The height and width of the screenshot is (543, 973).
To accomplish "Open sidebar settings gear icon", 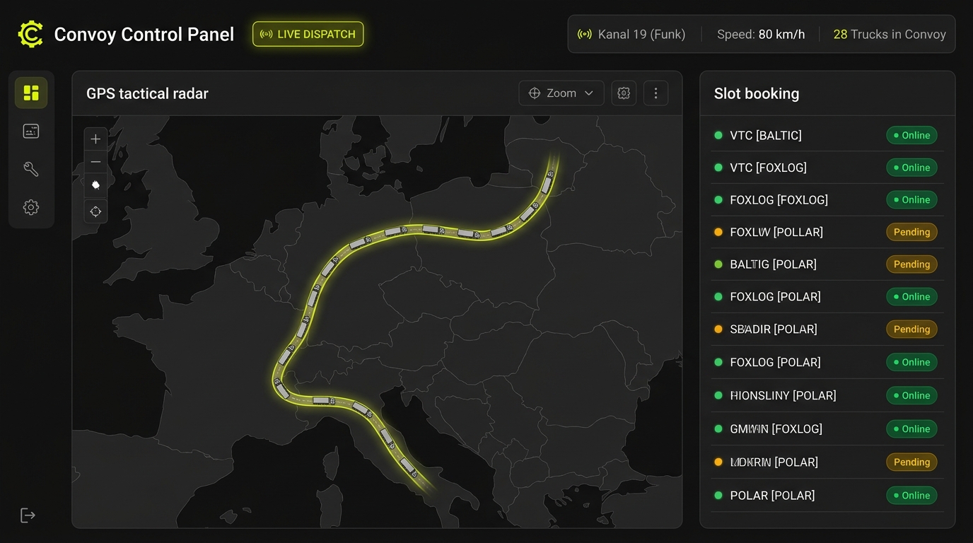I will pos(31,207).
